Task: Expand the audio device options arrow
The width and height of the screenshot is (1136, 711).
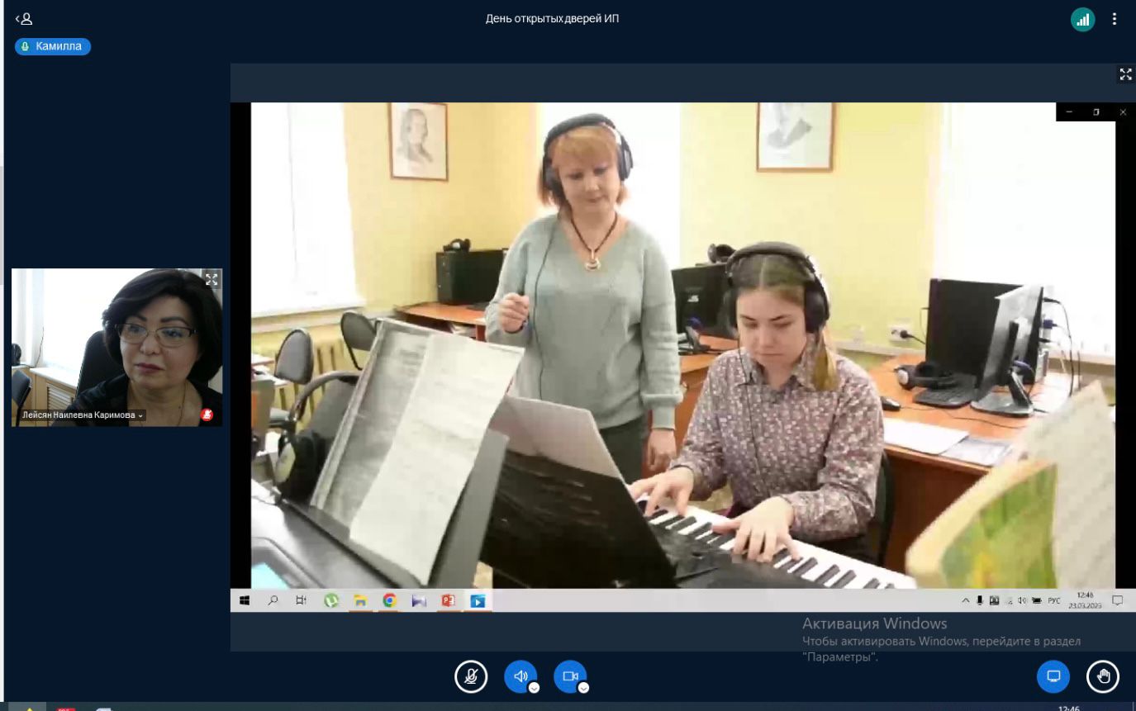Action: 535,688
